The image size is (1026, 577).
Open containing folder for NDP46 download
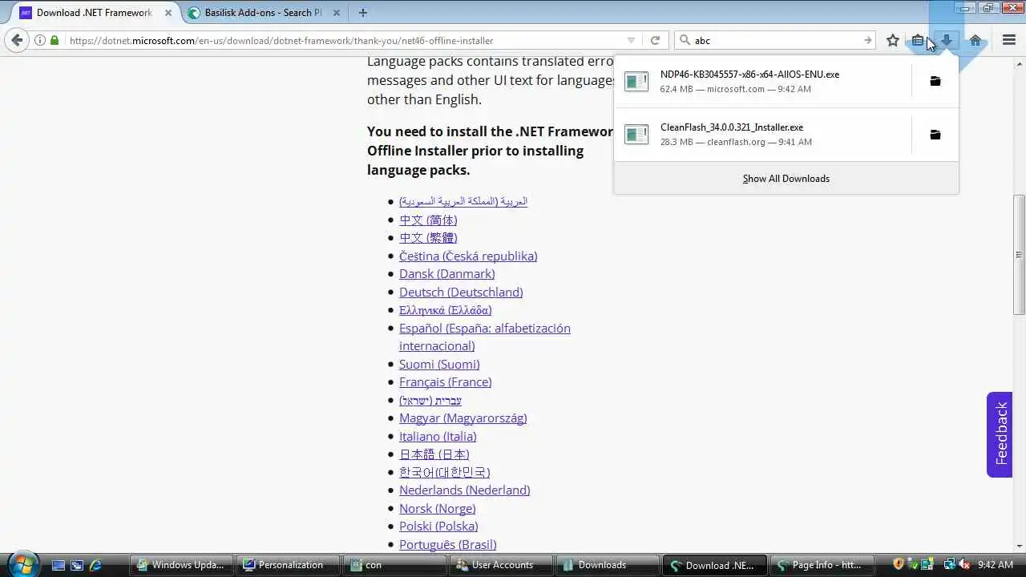(935, 81)
